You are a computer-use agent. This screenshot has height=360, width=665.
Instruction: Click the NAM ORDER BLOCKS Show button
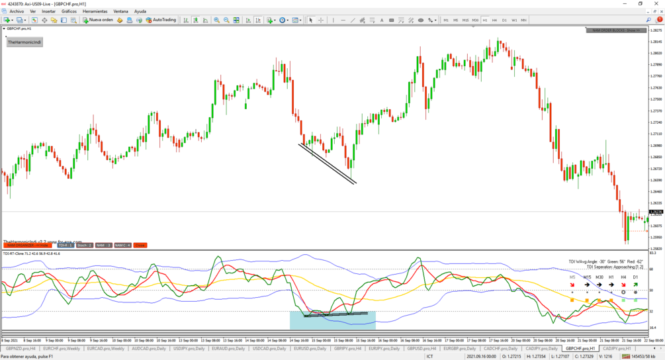pos(616,30)
